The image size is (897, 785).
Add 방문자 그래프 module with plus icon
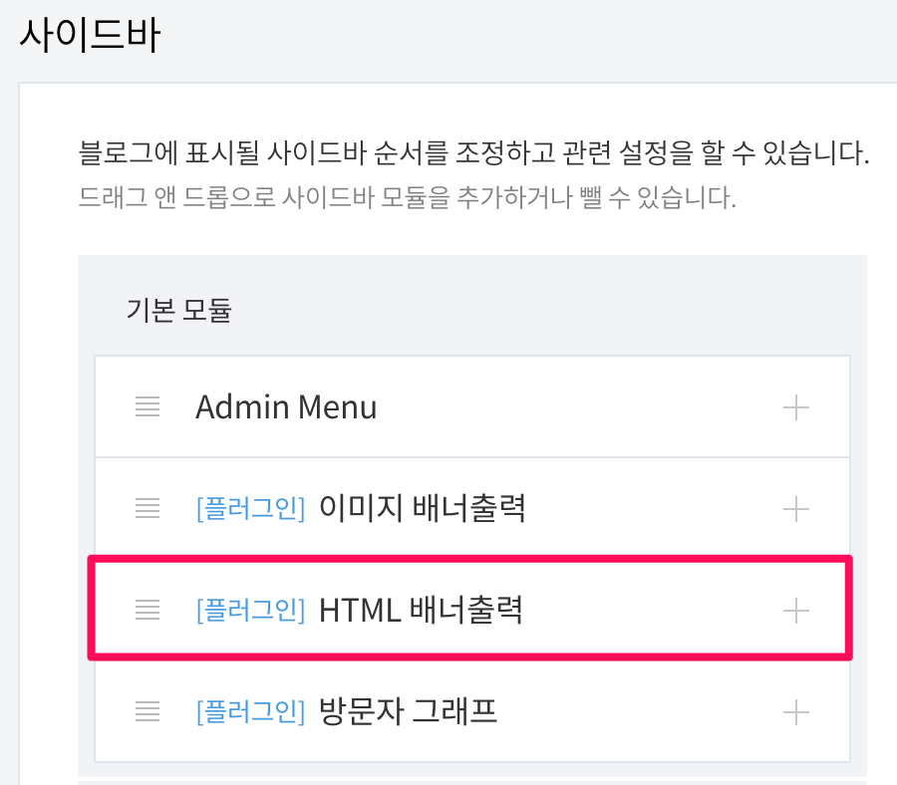click(x=795, y=712)
